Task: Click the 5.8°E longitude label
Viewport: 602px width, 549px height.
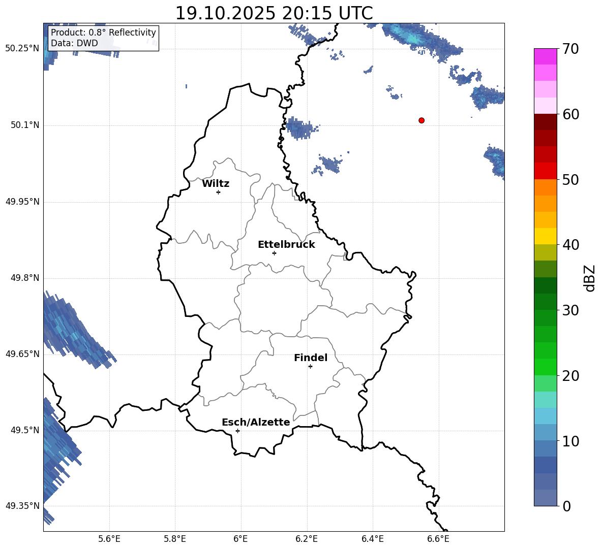Action: [x=175, y=539]
